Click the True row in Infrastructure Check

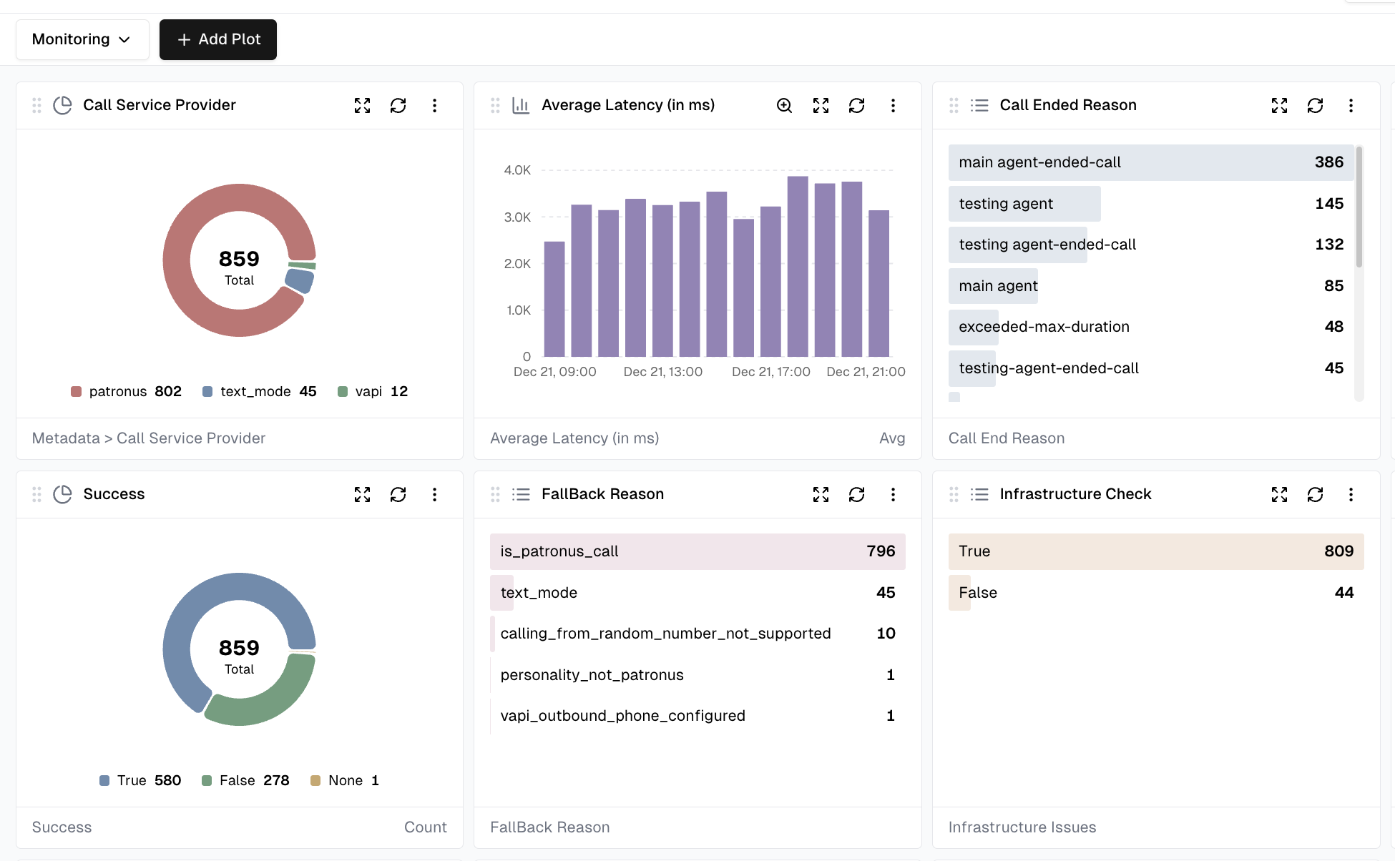pos(1155,552)
